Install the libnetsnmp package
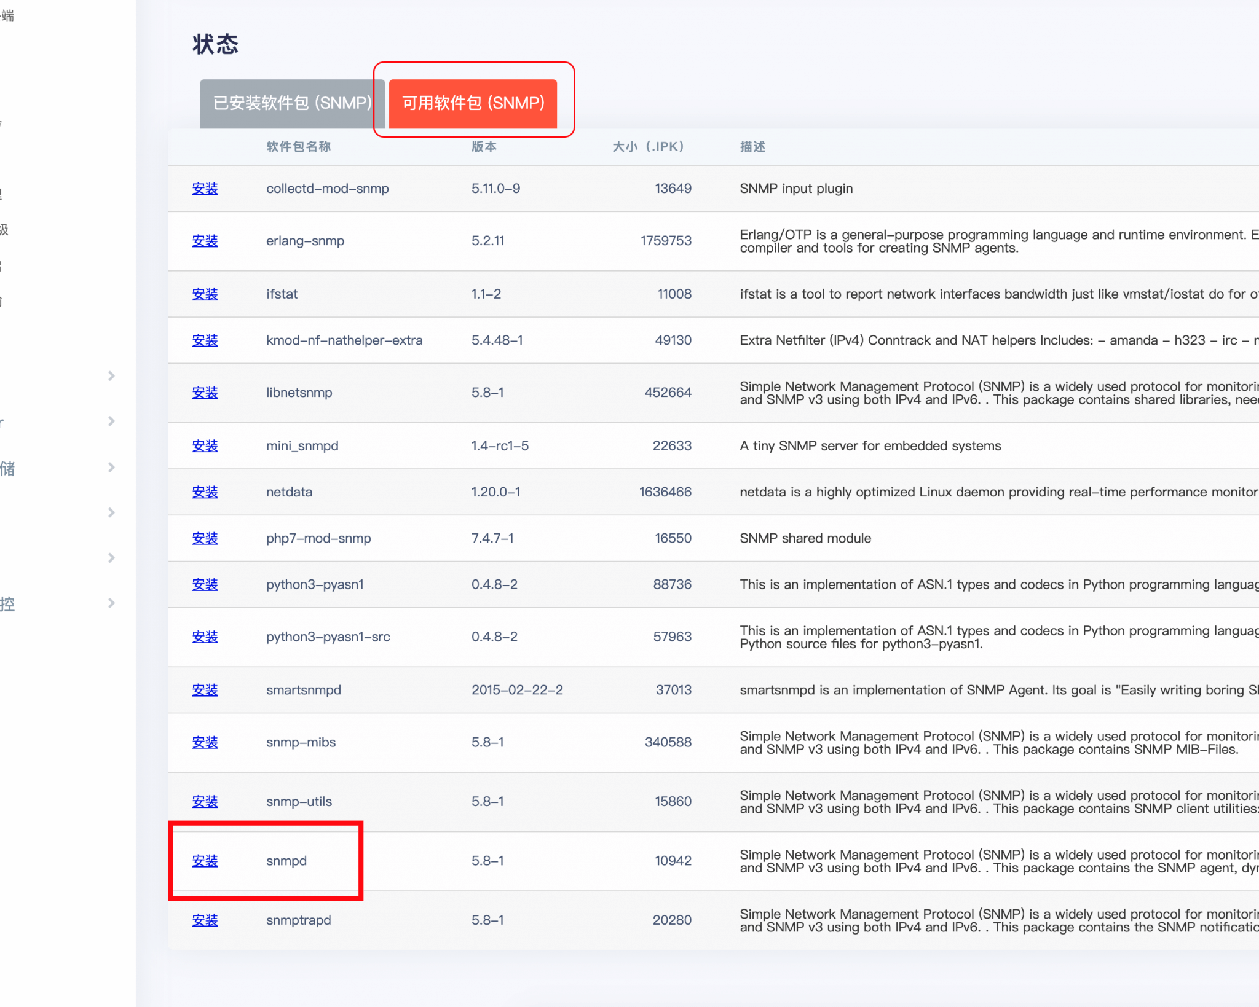The height and width of the screenshot is (1007, 1259). (205, 393)
